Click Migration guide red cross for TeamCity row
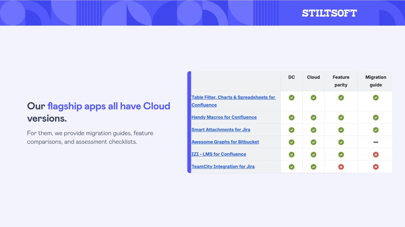 click(x=376, y=167)
